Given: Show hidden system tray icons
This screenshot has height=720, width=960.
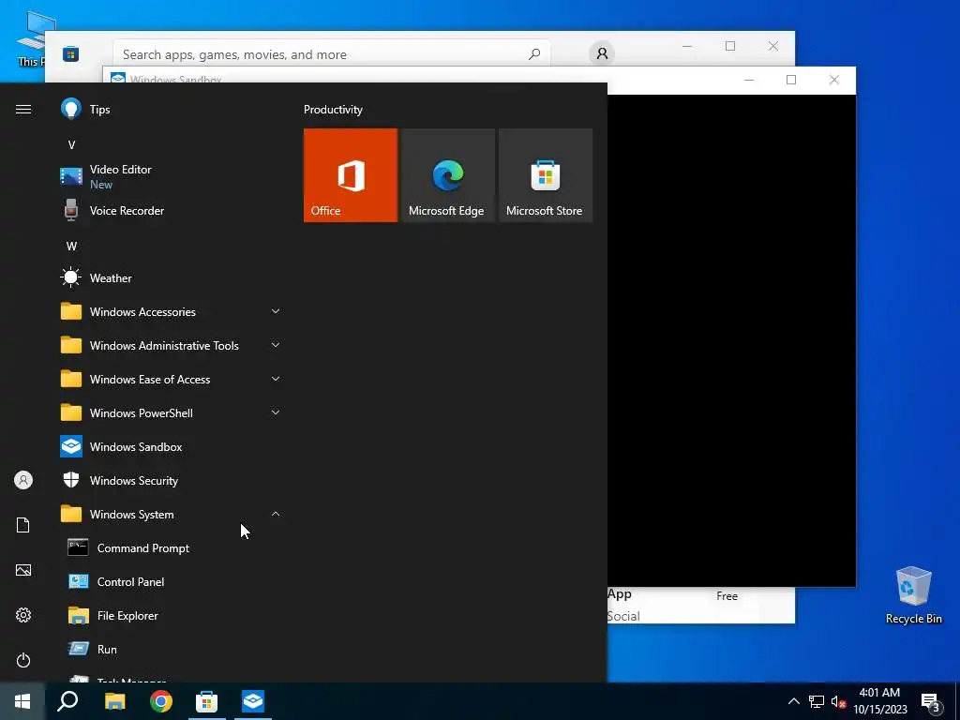Looking at the screenshot, I should (793, 701).
